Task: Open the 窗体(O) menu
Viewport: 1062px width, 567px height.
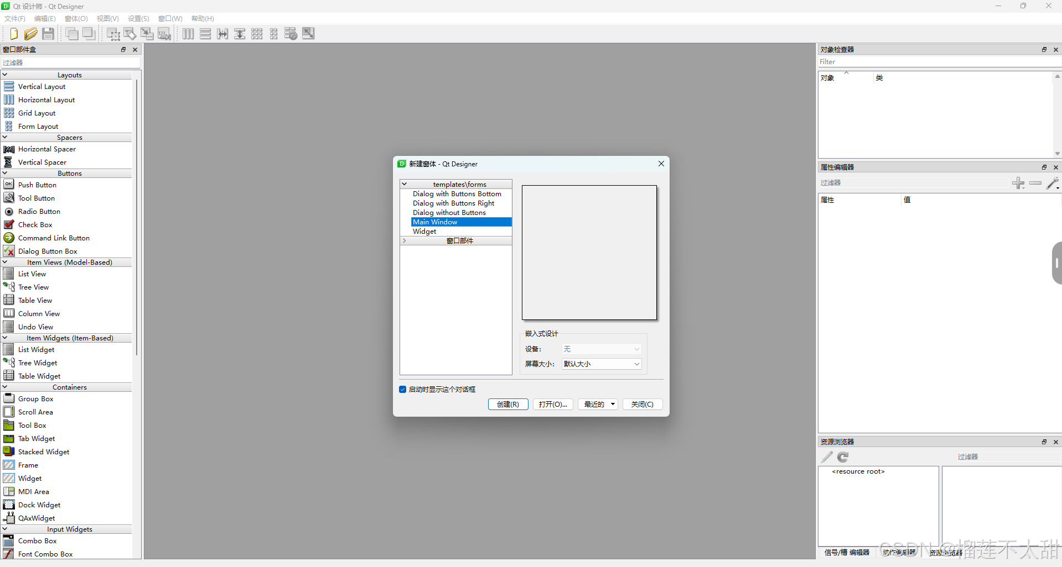Action: [76, 19]
